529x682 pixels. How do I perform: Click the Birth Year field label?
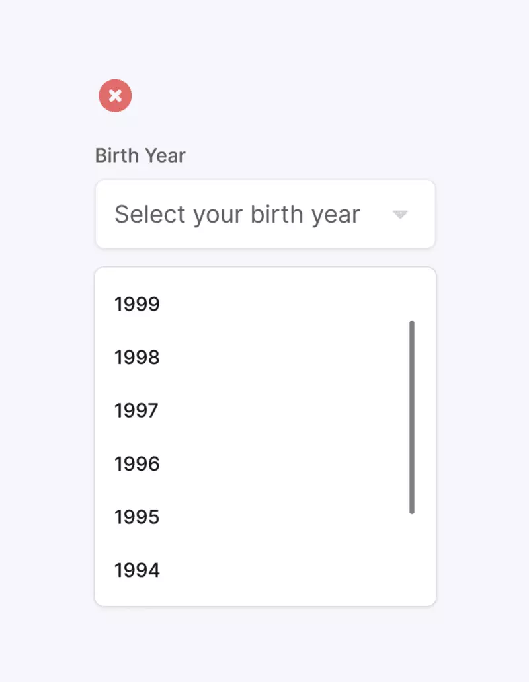coord(140,155)
